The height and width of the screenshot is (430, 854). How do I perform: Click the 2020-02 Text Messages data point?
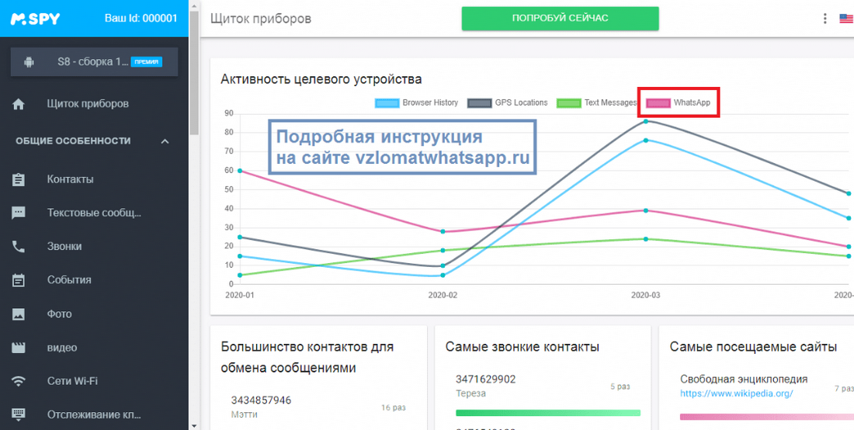tap(443, 251)
